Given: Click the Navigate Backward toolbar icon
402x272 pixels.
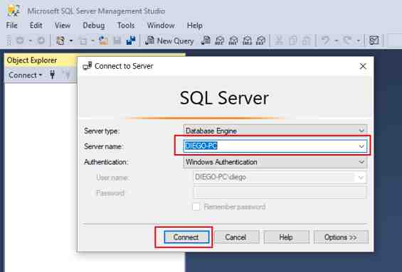Looking at the screenshot, I should coord(20,40).
